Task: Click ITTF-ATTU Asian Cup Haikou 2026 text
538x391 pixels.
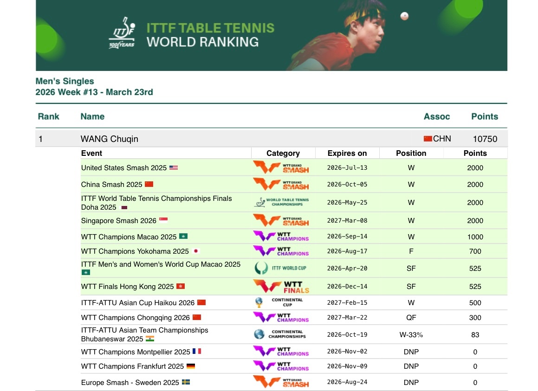Action: click(137, 302)
